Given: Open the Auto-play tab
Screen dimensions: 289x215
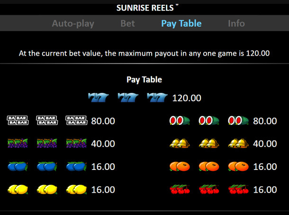Looking at the screenshot, I should (73, 24).
